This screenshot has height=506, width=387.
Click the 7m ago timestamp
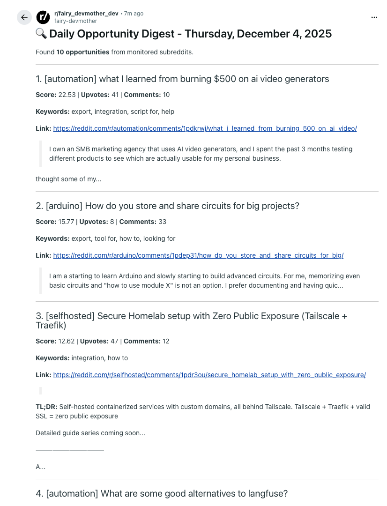(x=134, y=13)
